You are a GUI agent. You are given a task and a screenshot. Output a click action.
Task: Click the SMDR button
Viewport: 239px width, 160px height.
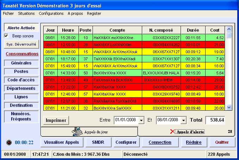pyautogui.click(x=98, y=142)
